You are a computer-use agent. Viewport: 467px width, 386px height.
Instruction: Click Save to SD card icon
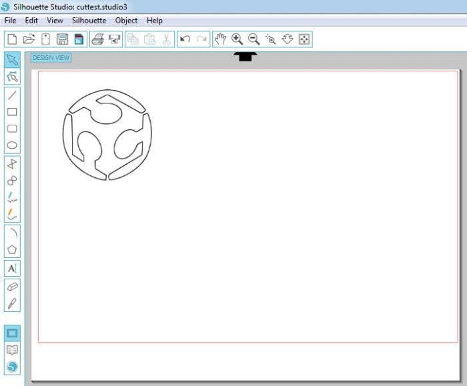point(79,39)
